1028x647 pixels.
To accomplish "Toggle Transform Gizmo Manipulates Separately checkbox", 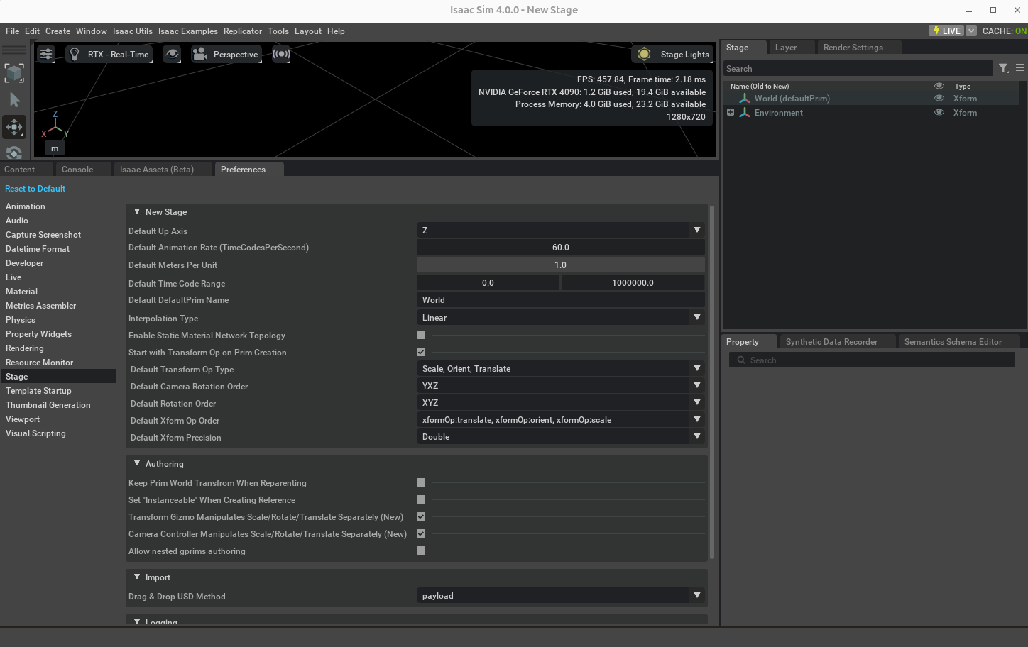I will point(421,516).
